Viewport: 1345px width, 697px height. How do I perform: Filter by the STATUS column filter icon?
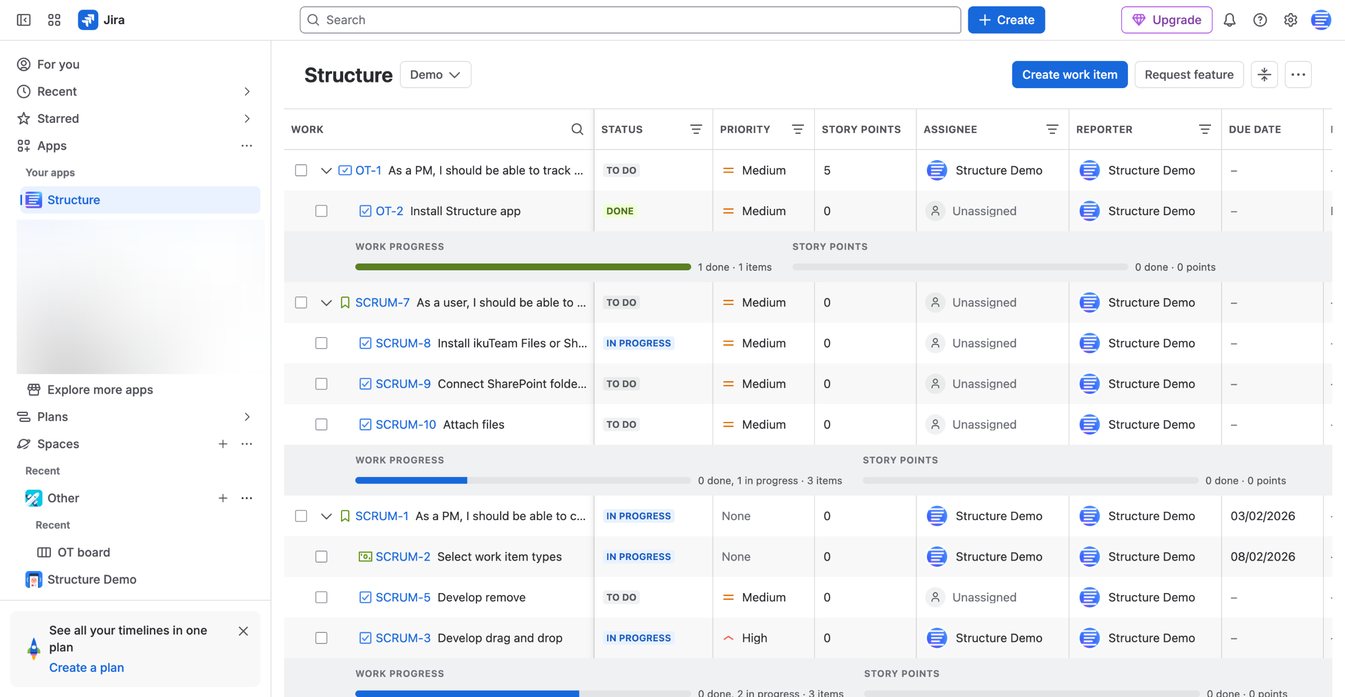(x=696, y=129)
